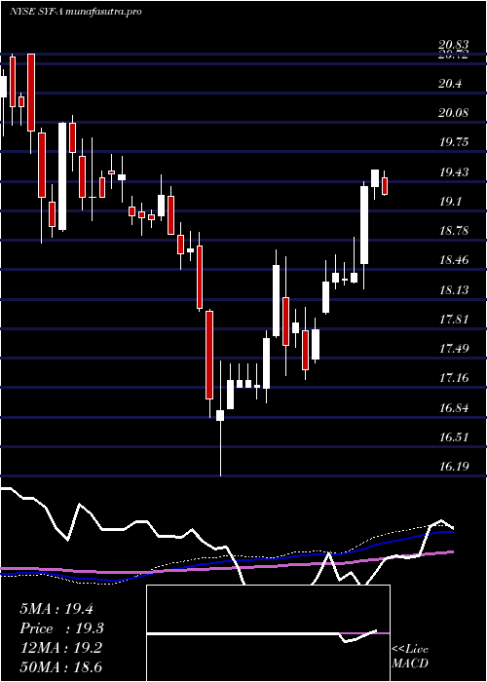The image size is (487, 682).
Task: Click the 16.51 price axis label
Action: 453,437
